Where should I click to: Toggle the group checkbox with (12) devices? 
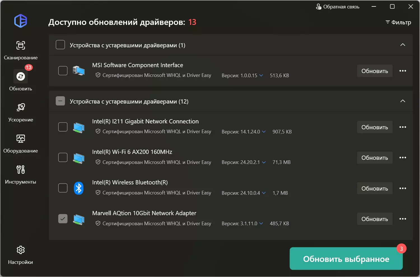coord(60,101)
